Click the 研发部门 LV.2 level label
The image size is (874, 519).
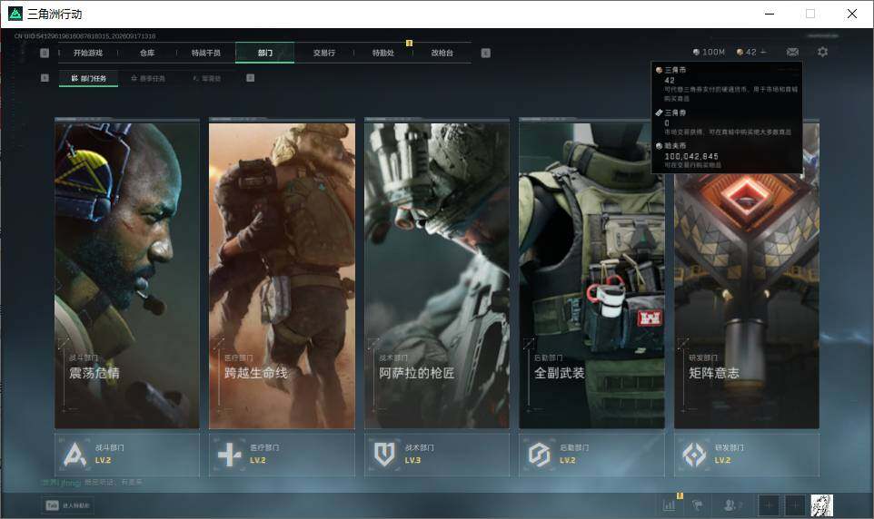click(722, 461)
